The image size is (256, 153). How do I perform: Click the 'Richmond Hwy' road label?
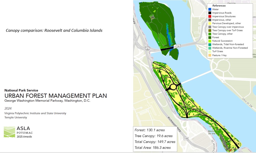[174, 124]
